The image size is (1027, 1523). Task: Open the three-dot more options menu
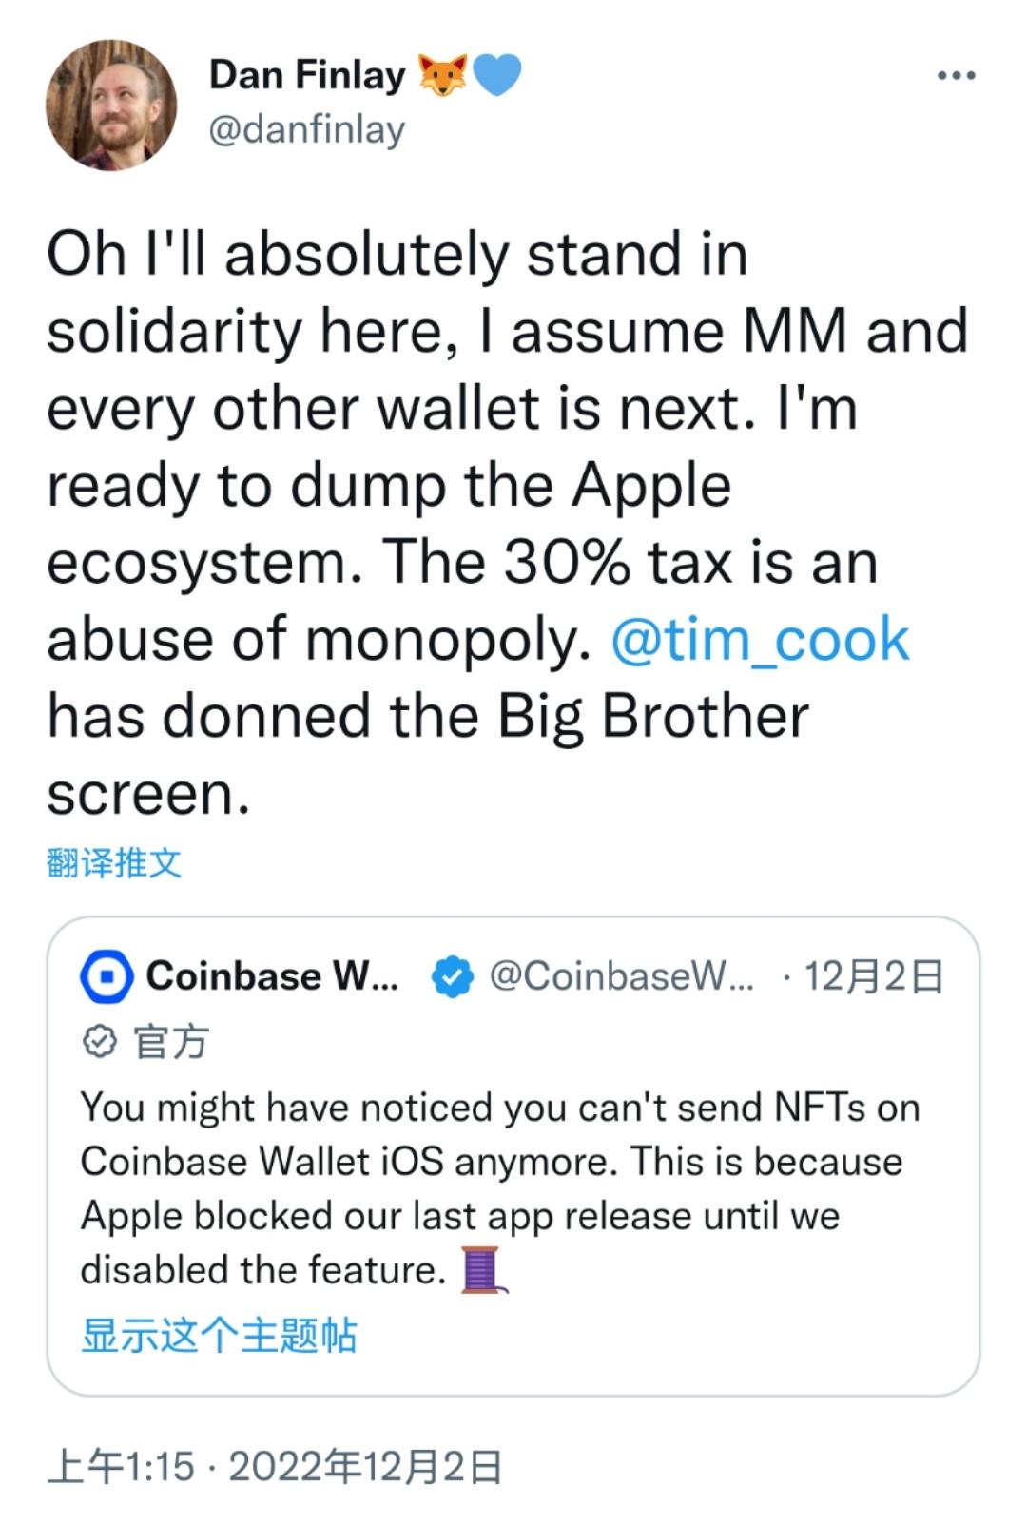tap(956, 76)
